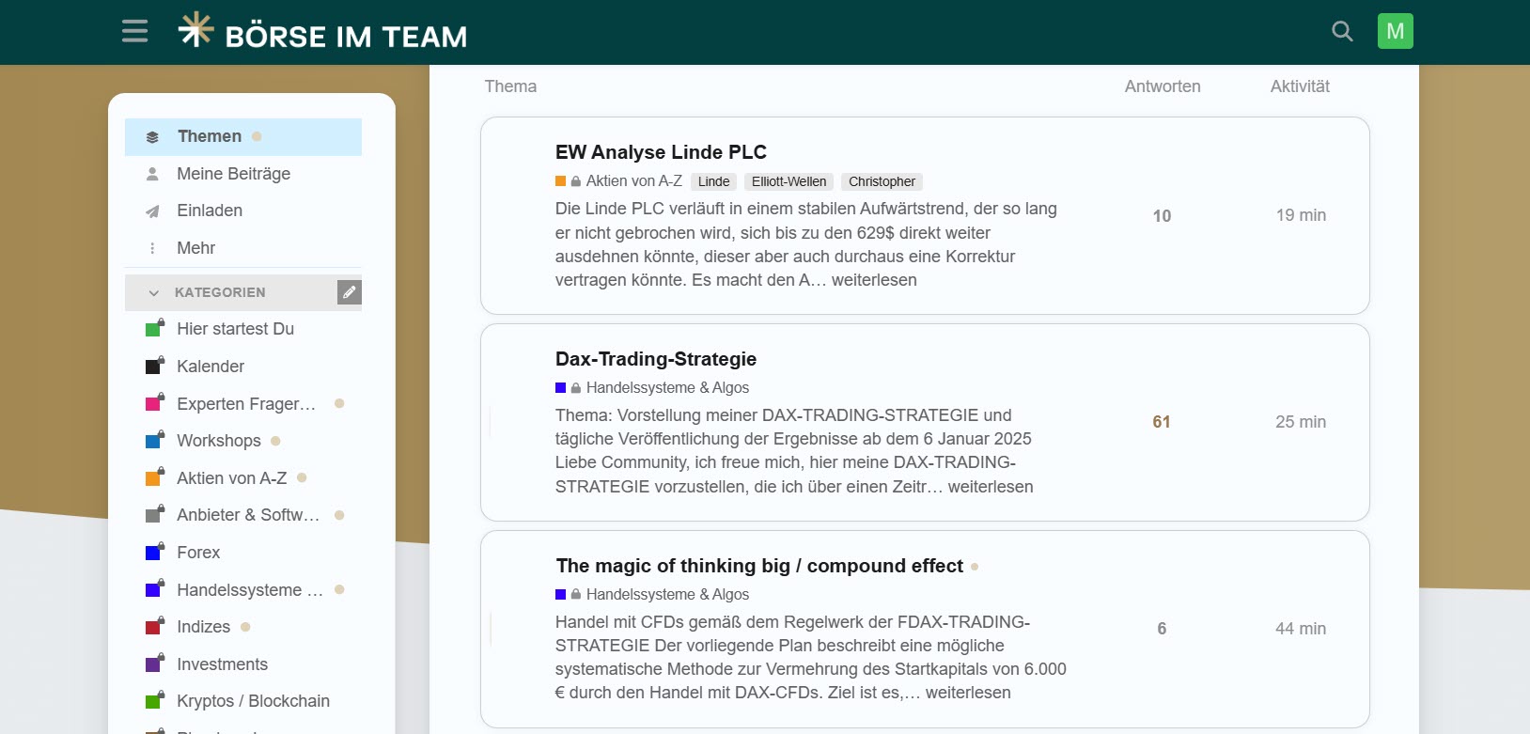This screenshot has height=734, width=1530.
Task: Sort topics by Antworten column
Action: (x=1162, y=86)
